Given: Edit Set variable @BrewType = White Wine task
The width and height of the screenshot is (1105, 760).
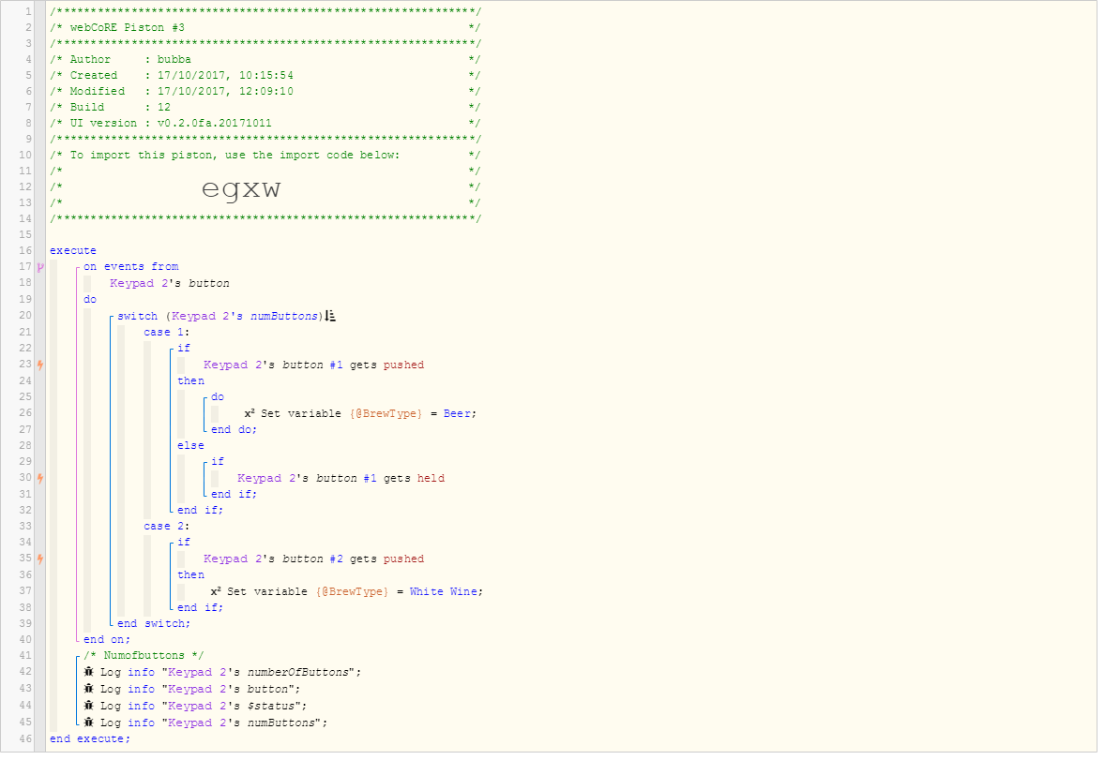Looking at the screenshot, I should (x=347, y=591).
